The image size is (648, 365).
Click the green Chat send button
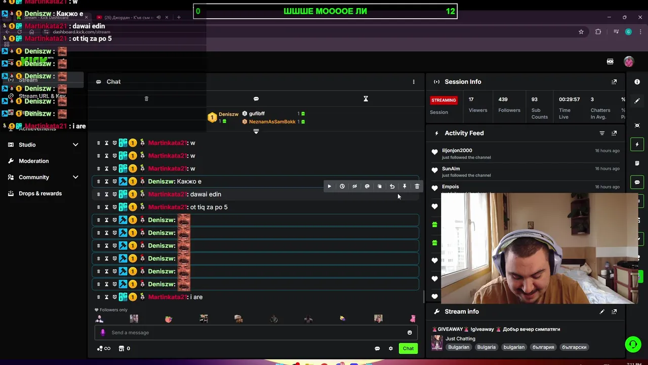(x=408, y=348)
